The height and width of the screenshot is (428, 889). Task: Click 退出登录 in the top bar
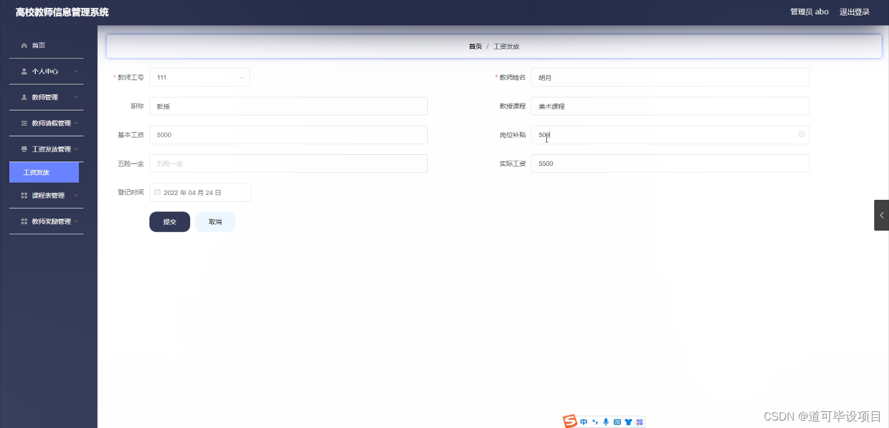coord(854,11)
